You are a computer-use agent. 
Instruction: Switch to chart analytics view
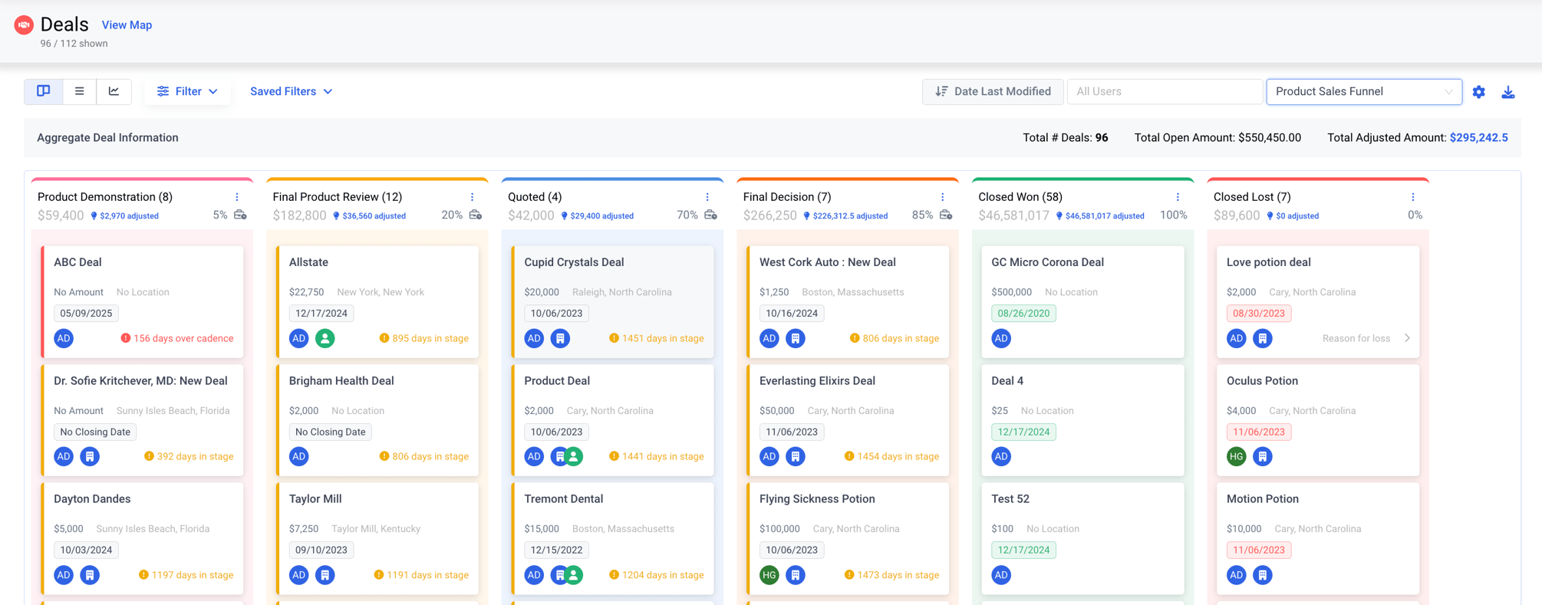coord(114,91)
